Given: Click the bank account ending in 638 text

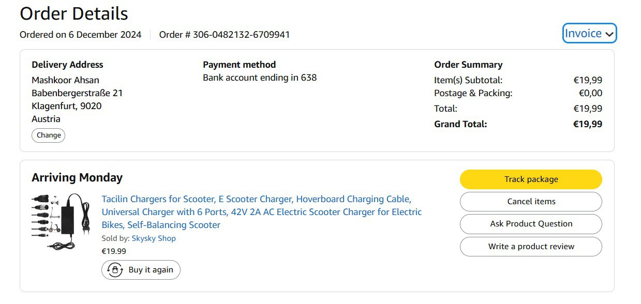Looking at the screenshot, I should click(x=260, y=78).
